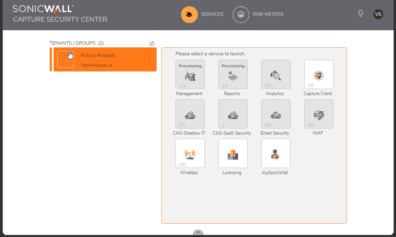Open the WAF service tile
This screenshot has height=237, width=396.
coord(319,114)
